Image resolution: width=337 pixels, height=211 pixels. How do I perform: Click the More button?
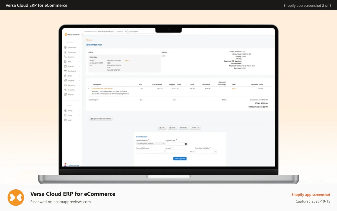(x=194, y=127)
